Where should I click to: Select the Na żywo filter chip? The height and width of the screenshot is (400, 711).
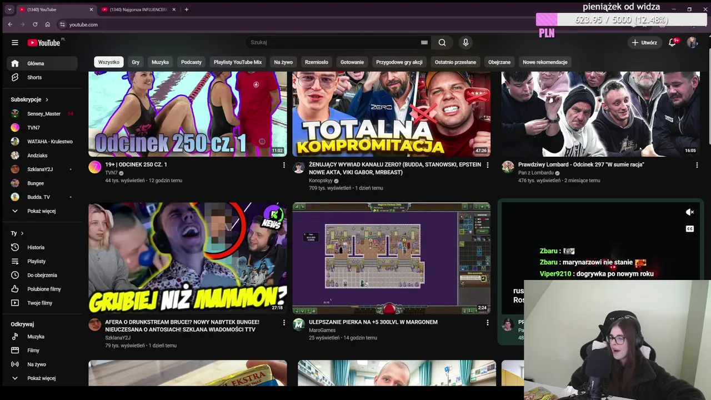[283, 62]
